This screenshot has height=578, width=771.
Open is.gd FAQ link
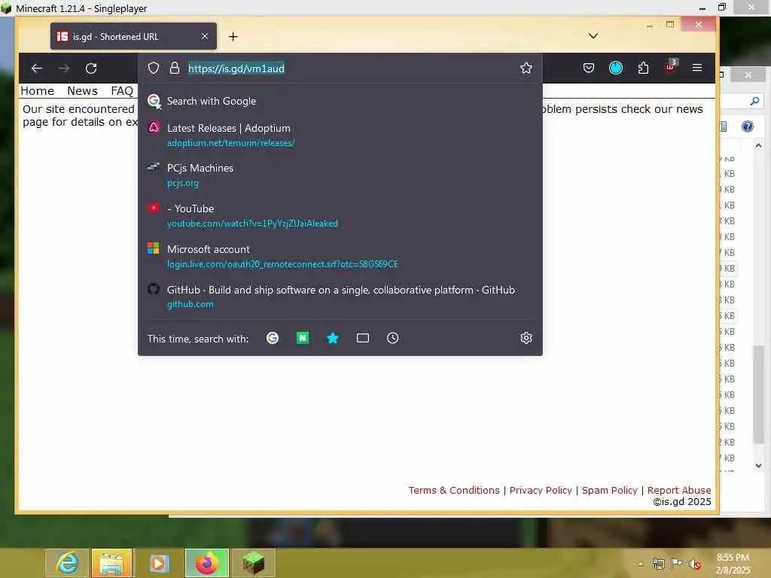122,91
